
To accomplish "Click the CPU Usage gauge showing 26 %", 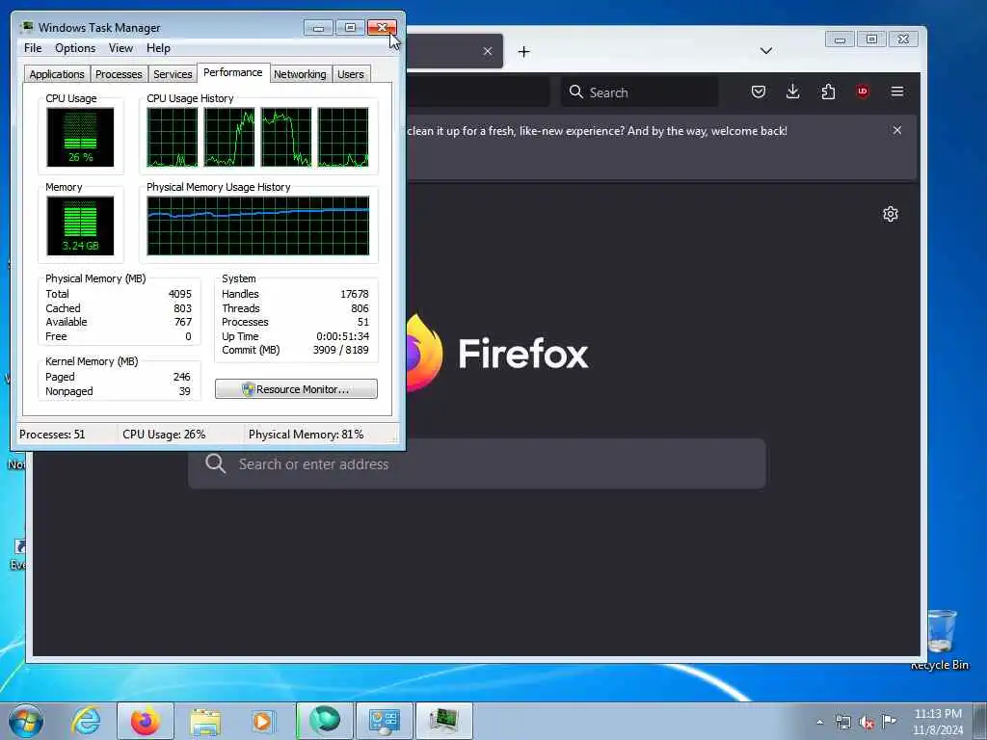I will coord(80,137).
